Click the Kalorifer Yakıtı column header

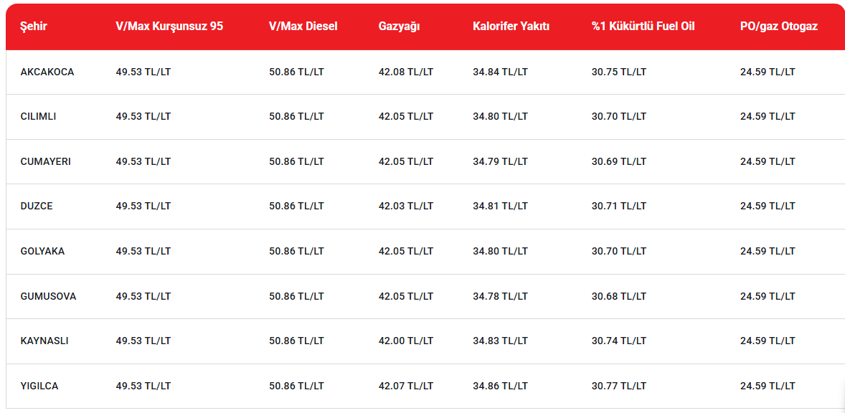pos(511,27)
